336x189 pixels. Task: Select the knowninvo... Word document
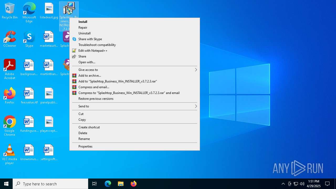[x=29, y=153]
